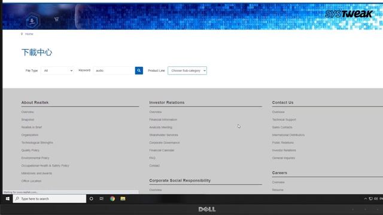
Task: Click the File Type label
Action: (32, 70)
